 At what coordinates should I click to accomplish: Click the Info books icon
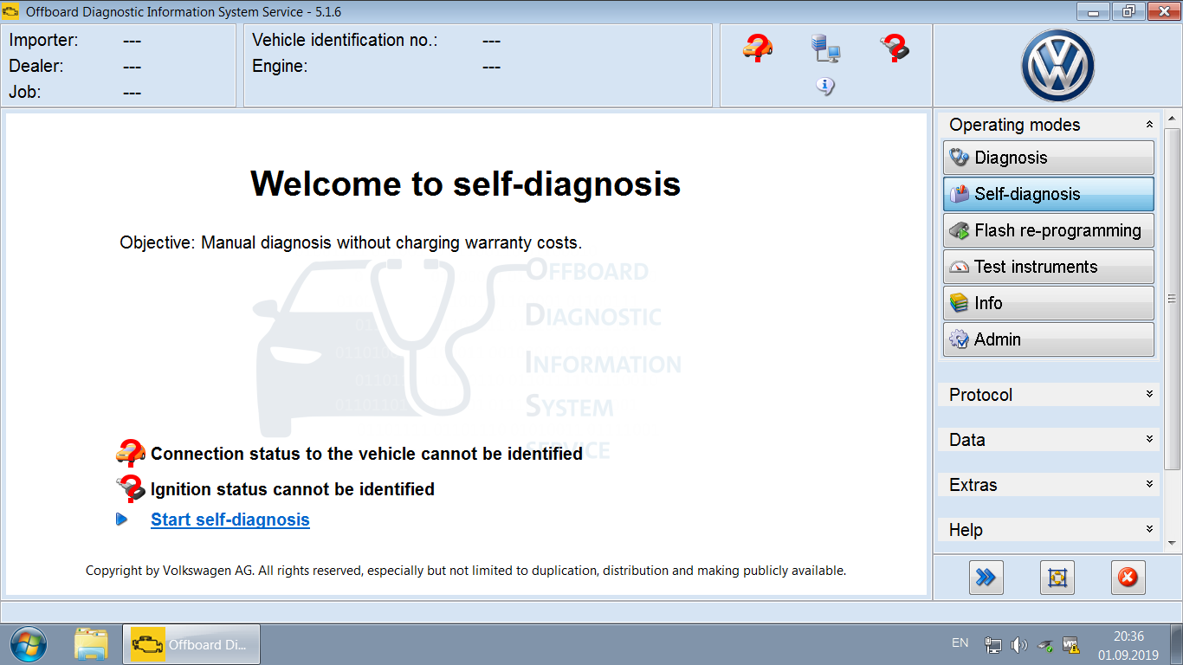[x=959, y=303]
